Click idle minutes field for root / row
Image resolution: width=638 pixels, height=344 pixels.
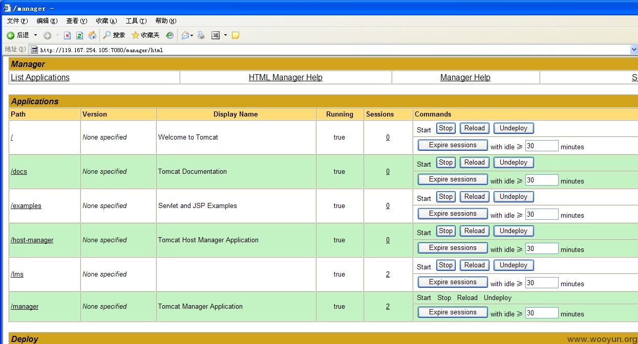click(542, 146)
